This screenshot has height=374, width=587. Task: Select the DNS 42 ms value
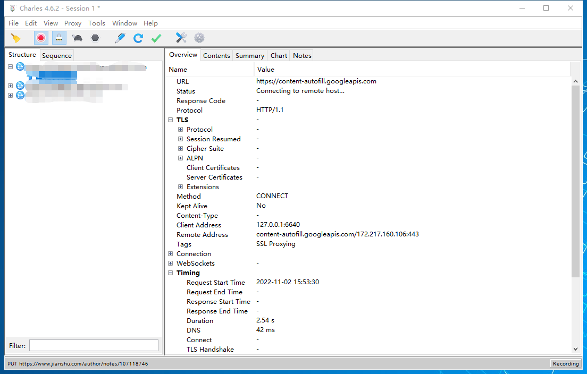[x=265, y=330]
